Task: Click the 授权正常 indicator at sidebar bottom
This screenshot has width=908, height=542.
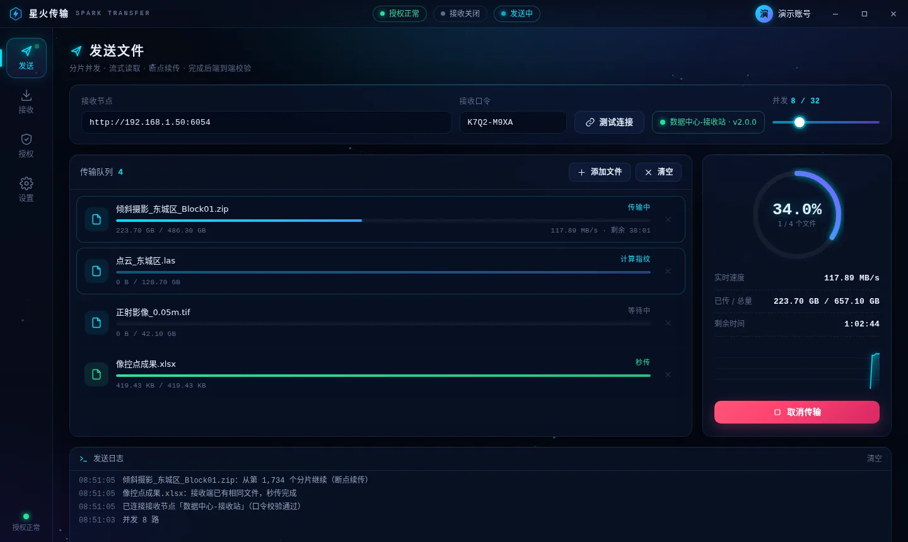Action: pyautogui.click(x=26, y=522)
